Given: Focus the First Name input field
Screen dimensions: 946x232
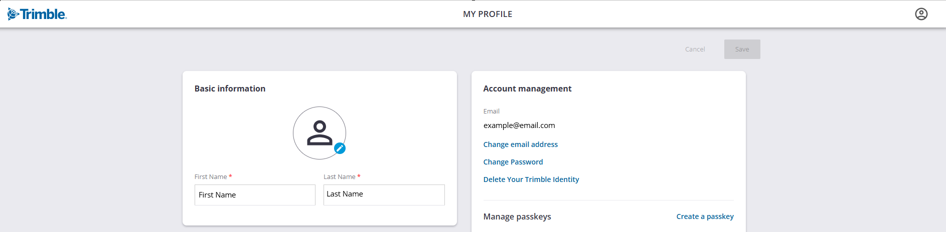Looking at the screenshot, I should tap(255, 195).
